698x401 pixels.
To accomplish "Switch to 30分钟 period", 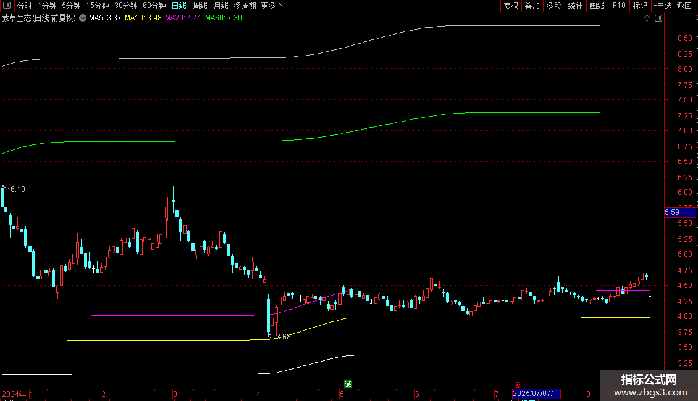I will pyautogui.click(x=126, y=6).
